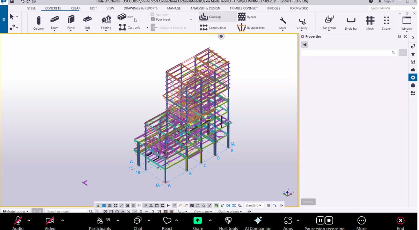Open the Window dropdown in ribbon

(x=407, y=23)
